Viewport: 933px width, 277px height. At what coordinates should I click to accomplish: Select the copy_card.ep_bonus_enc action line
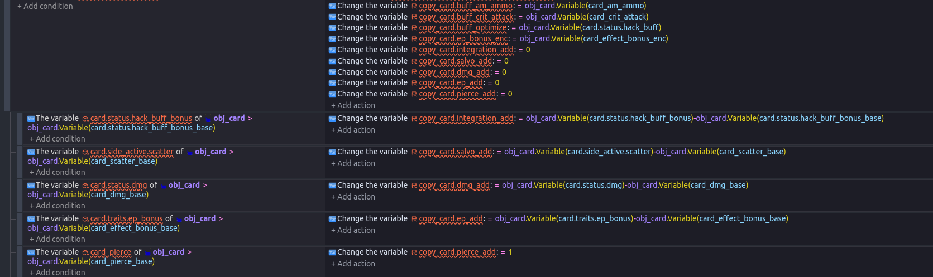coord(498,38)
